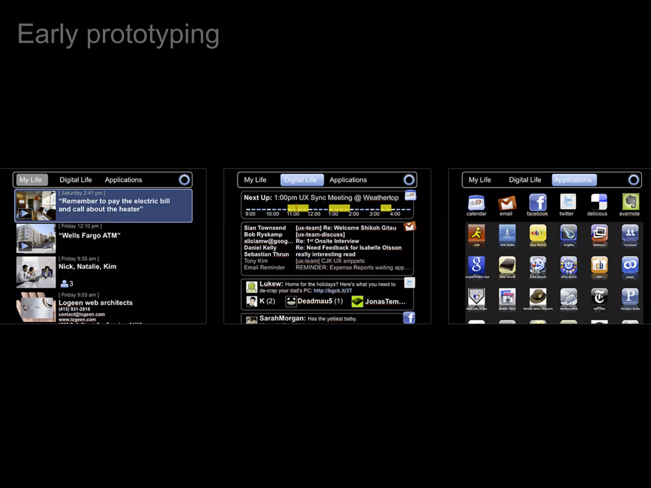Open the AOL Radio app icon
Viewport: 651px width, 488px height.
tap(507, 233)
